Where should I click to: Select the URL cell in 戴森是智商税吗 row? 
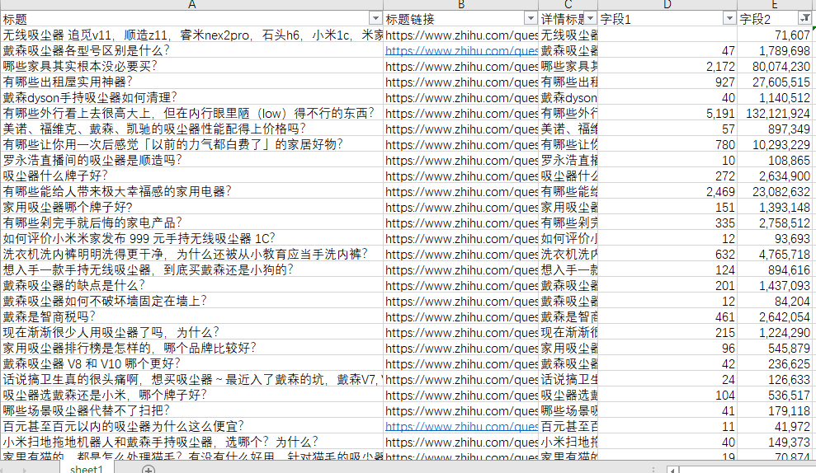(460, 317)
